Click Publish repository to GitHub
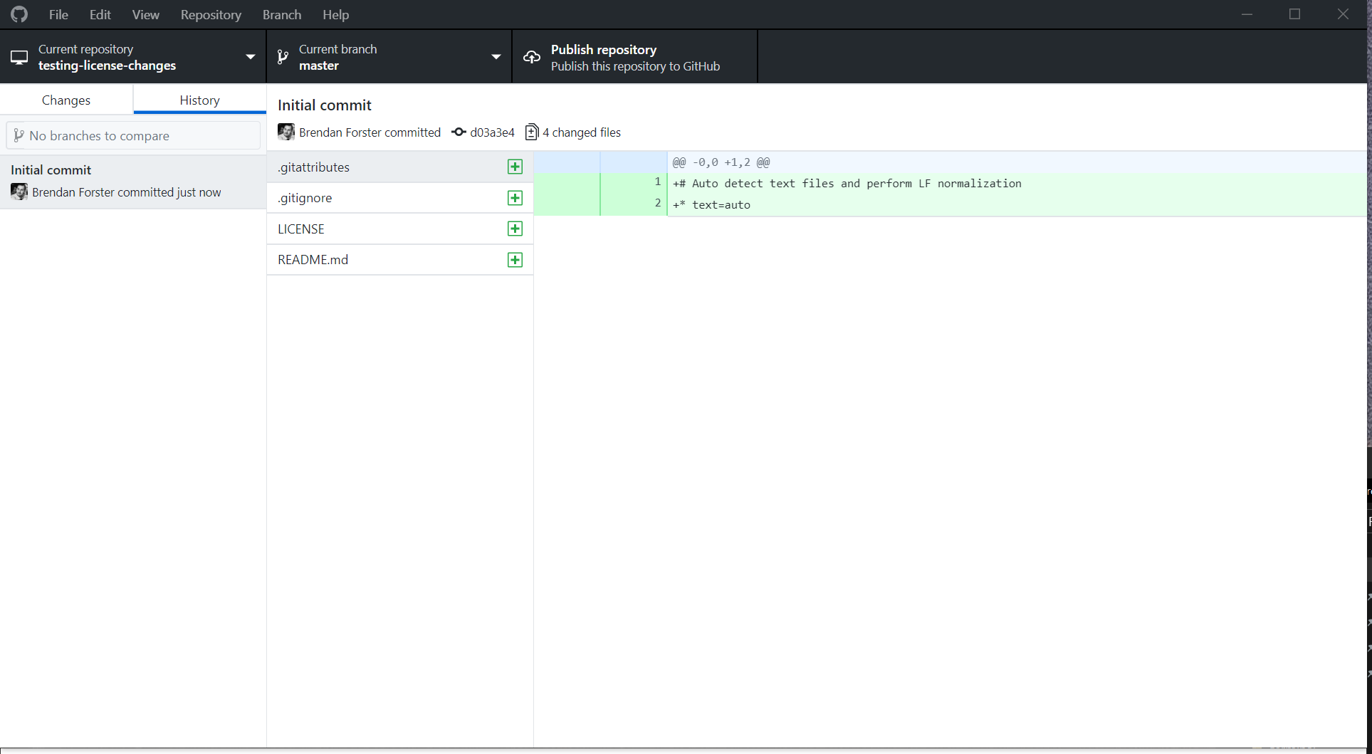Viewport: 1372px width, 754px height. (x=635, y=56)
